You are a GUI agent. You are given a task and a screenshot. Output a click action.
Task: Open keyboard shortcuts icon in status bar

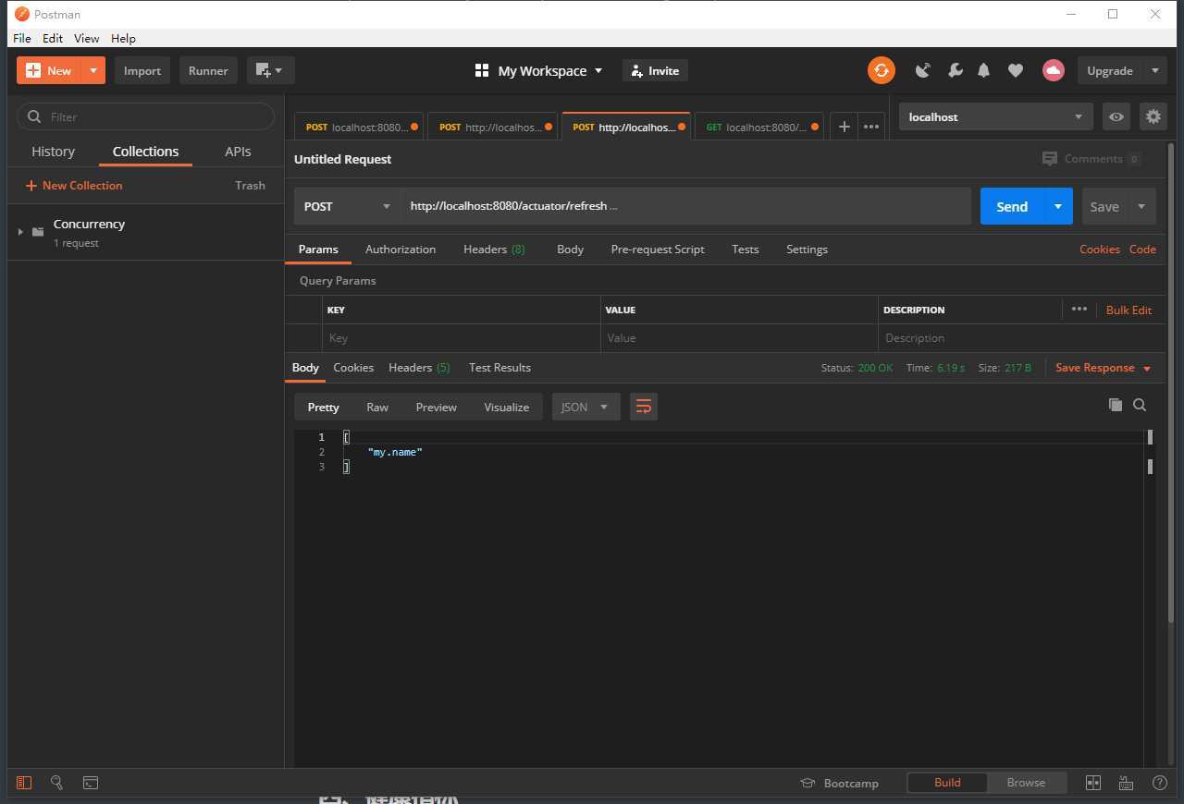(x=1126, y=783)
